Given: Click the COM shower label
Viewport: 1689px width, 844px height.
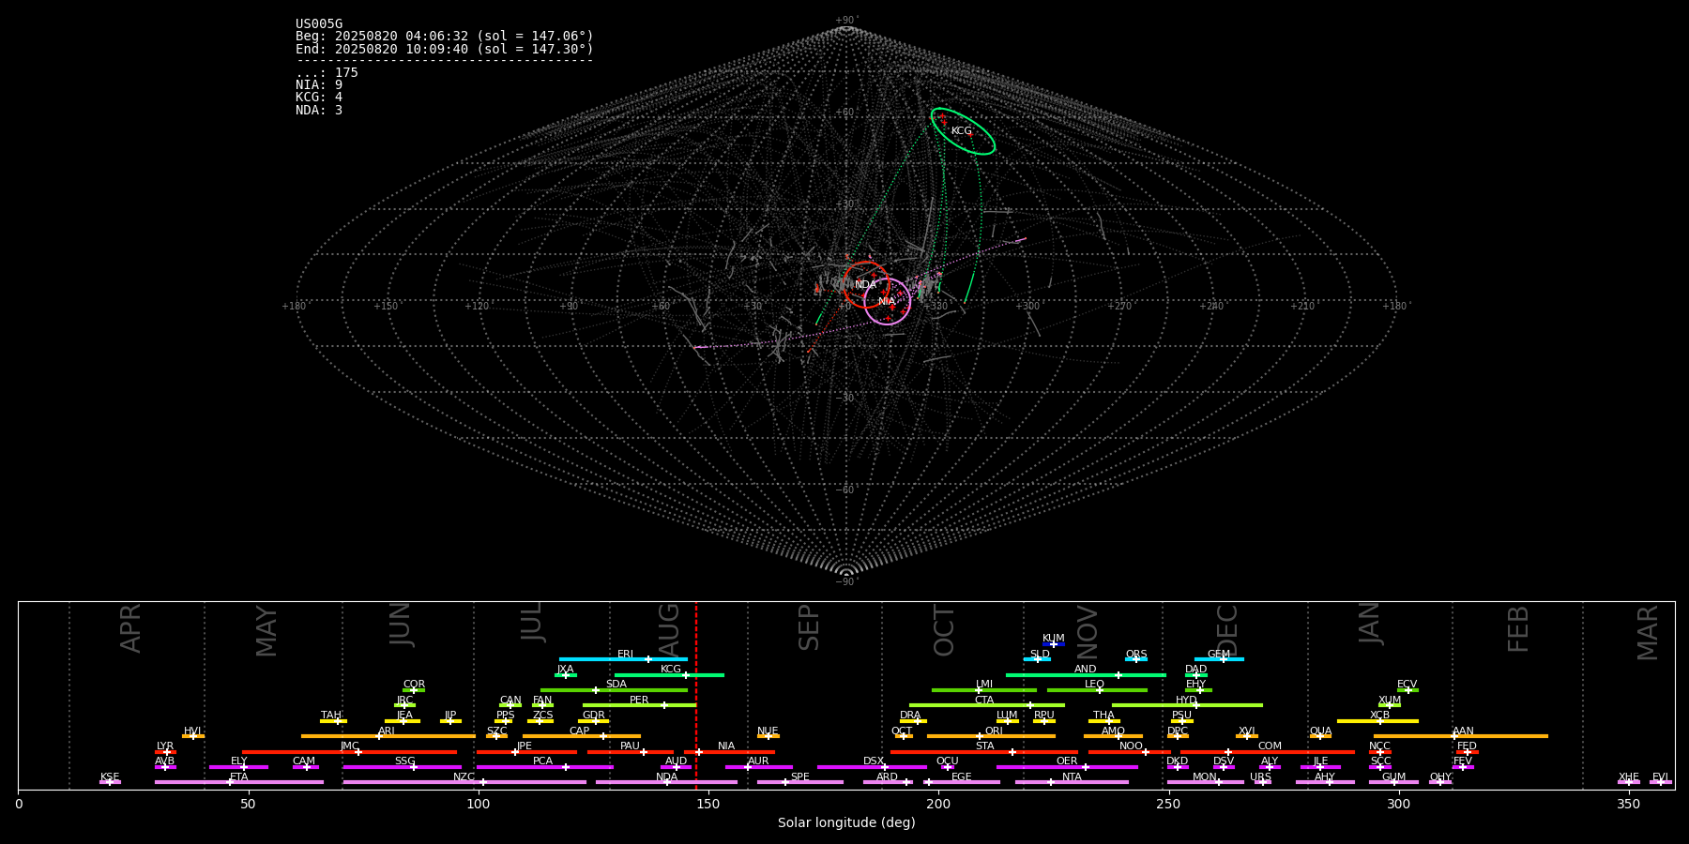Looking at the screenshot, I should 1270,746.
